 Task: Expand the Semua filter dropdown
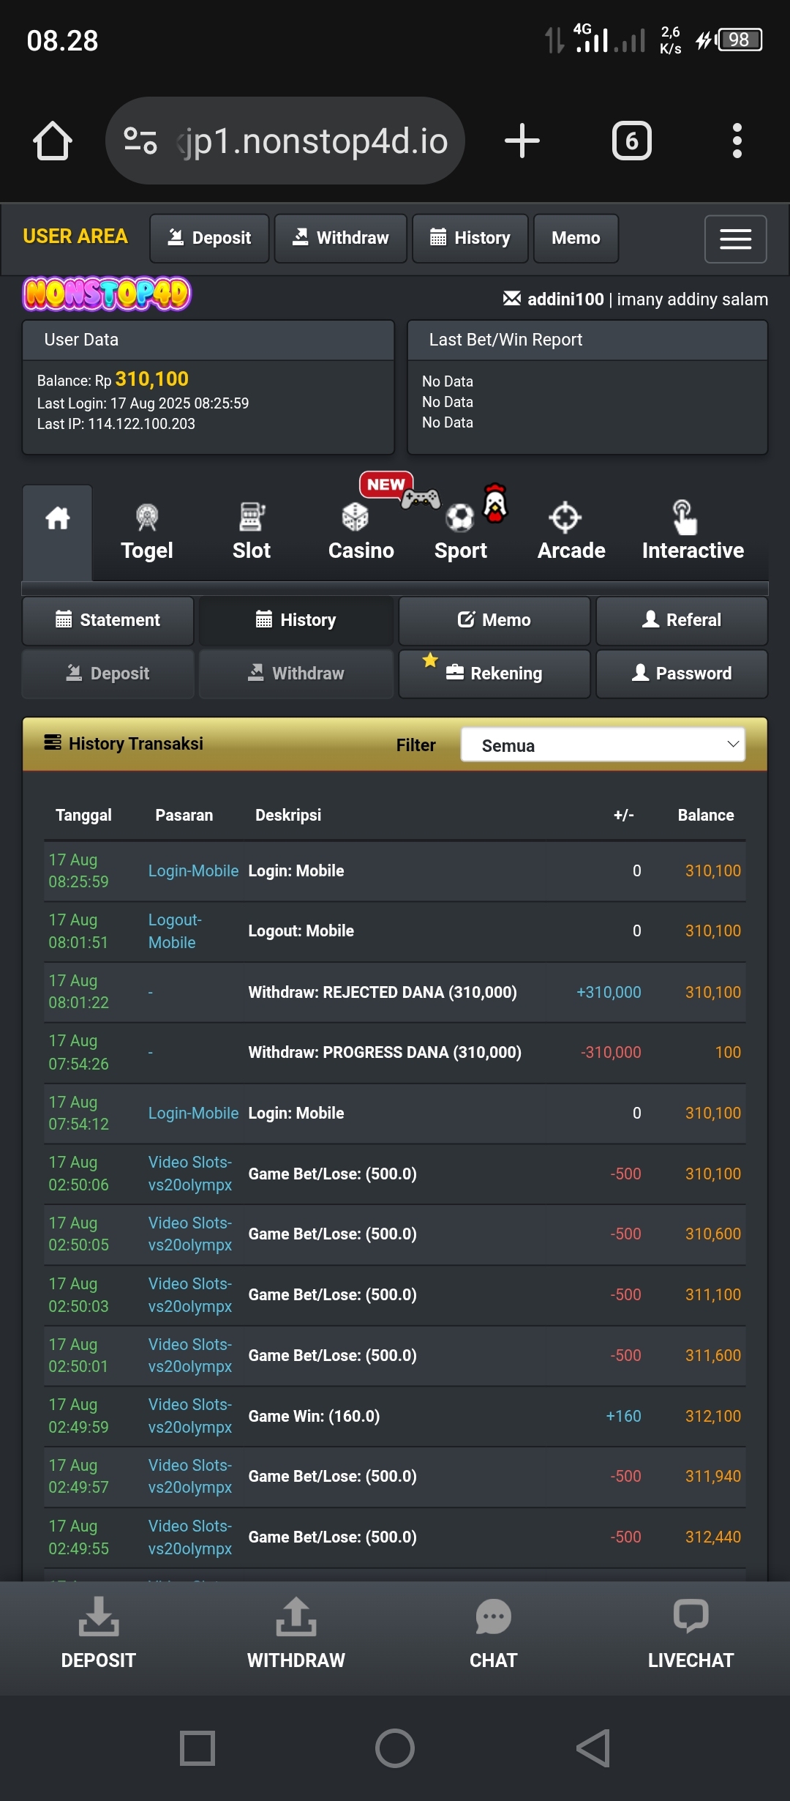(603, 745)
